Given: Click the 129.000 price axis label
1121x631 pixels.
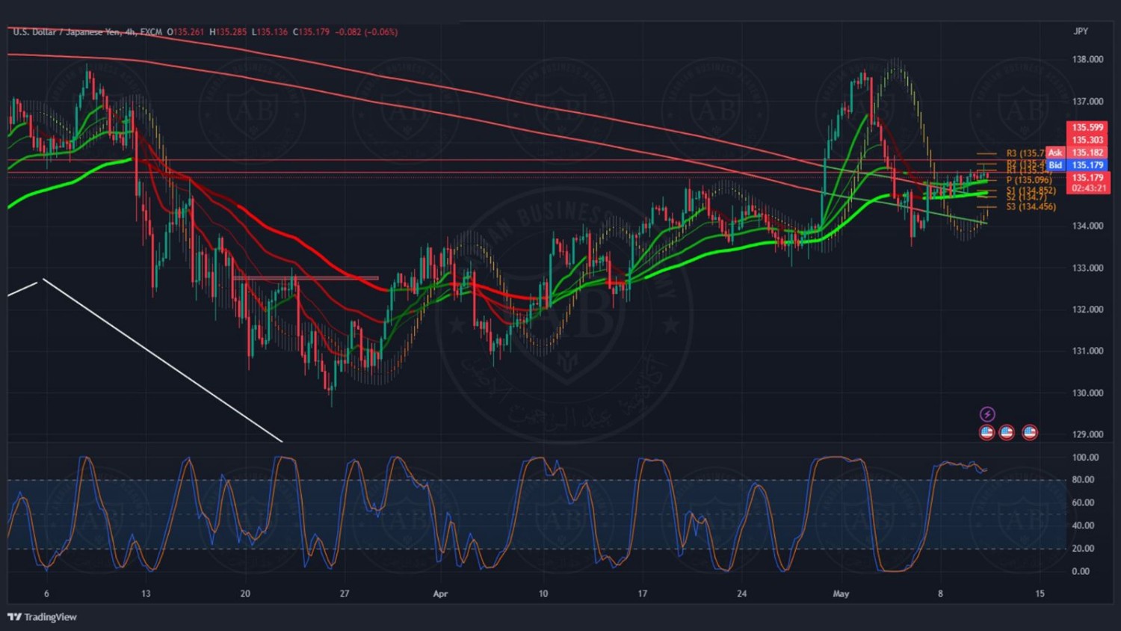Looking at the screenshot, I should click(x=1088, y=434).
